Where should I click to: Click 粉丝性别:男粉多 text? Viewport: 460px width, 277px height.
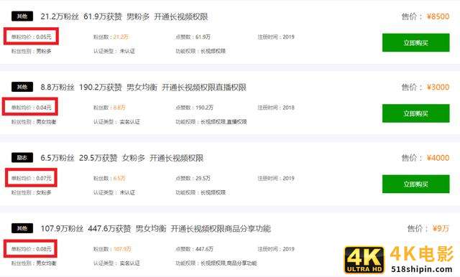coord(32,51)
